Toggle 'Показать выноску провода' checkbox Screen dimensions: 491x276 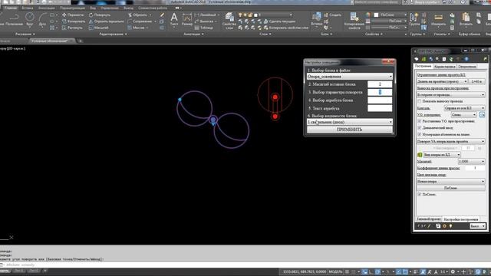[x=420, y=101]
